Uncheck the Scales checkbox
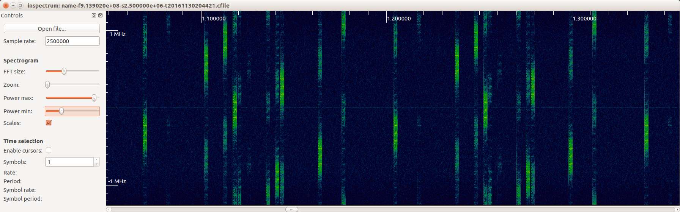The width and height of the screenshot is (680, 212). (x=49, y=123)
